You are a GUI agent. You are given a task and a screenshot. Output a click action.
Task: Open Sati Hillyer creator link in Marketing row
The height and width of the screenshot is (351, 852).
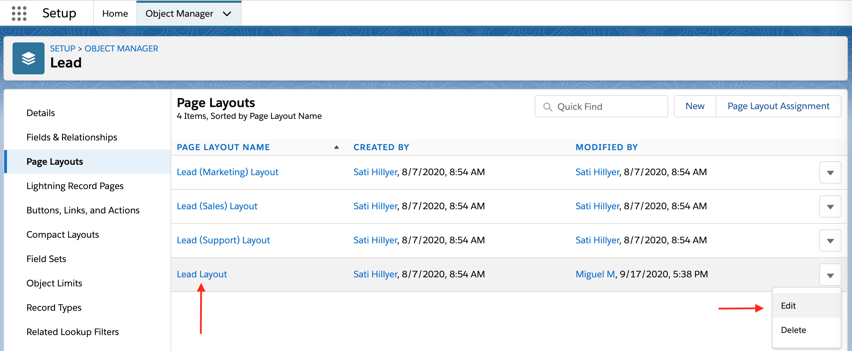376,172
